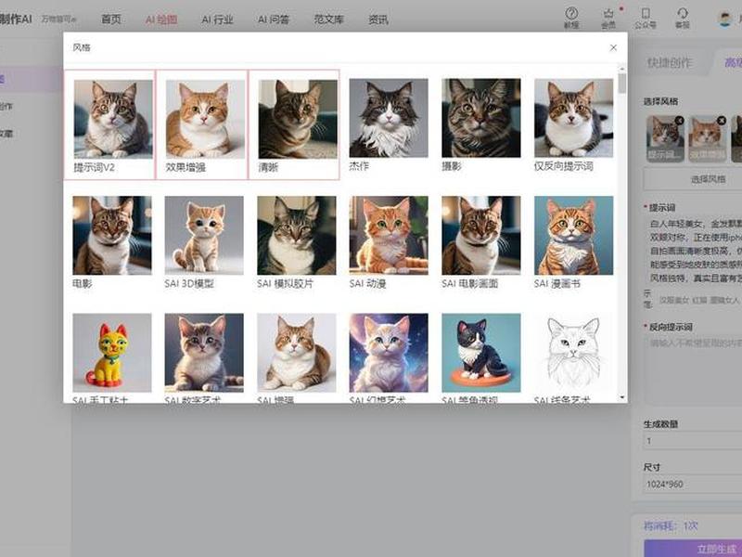Select the SAI 动漫 style

click(x=389, y=236)
